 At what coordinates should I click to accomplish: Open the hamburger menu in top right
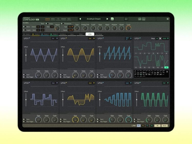(x=168, y=19)
